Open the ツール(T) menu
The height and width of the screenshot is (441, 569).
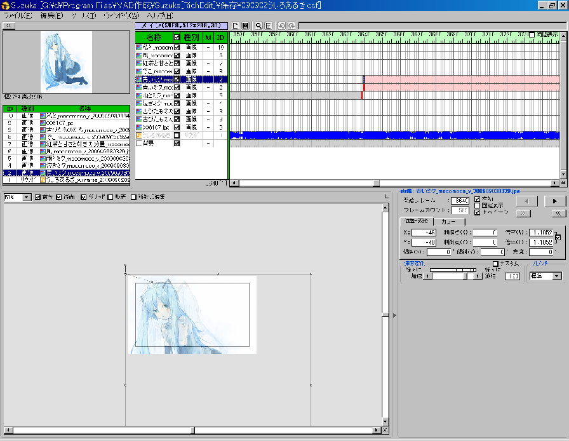click(x=84, y=16)
